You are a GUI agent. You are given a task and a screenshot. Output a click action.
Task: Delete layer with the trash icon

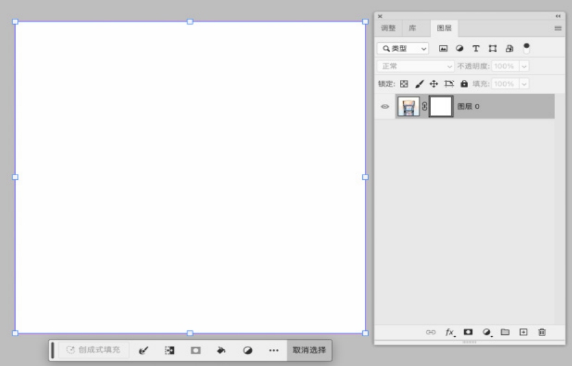(542, 332)
